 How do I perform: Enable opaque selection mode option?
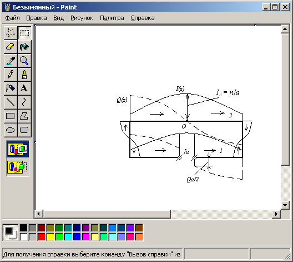coord(18,149)
